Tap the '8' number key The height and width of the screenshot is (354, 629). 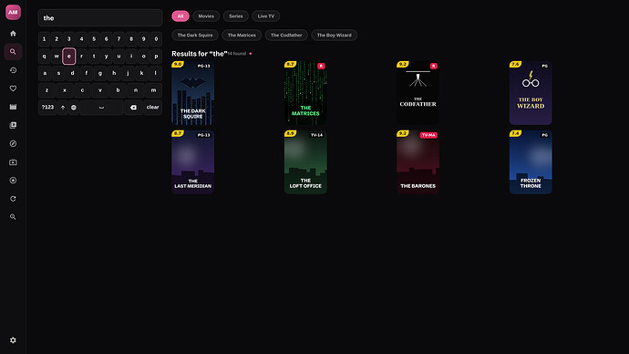pos(131,39)
